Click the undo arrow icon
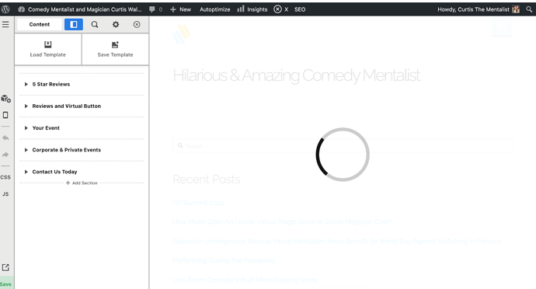 pos(5,138)
